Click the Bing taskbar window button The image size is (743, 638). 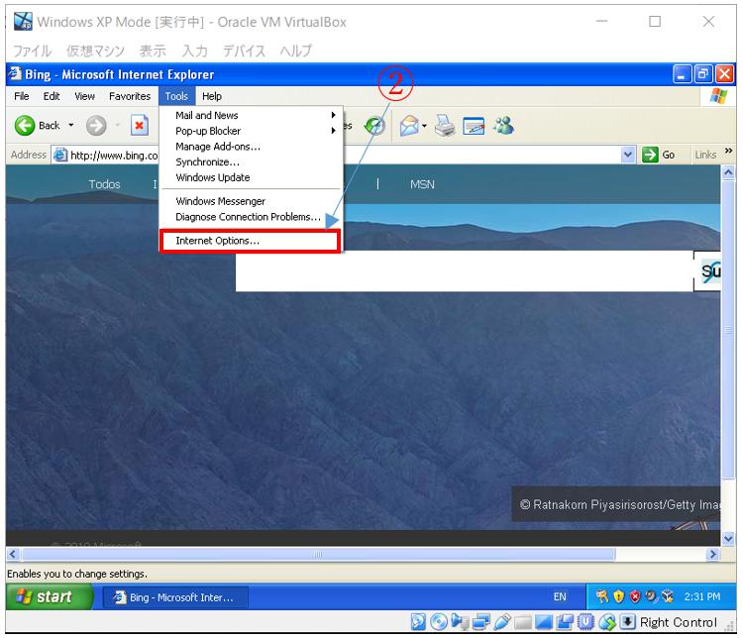pyautogui.click(x=175, y=597)
